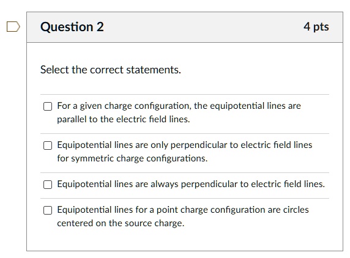Tick the 'only perpendicular for symmetric configurations' checkbox

pos(48,146)
